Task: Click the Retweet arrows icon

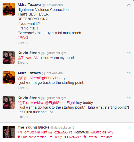Action: (66, 137)
